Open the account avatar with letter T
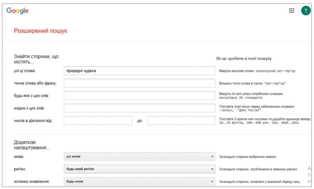 [306, 10]
